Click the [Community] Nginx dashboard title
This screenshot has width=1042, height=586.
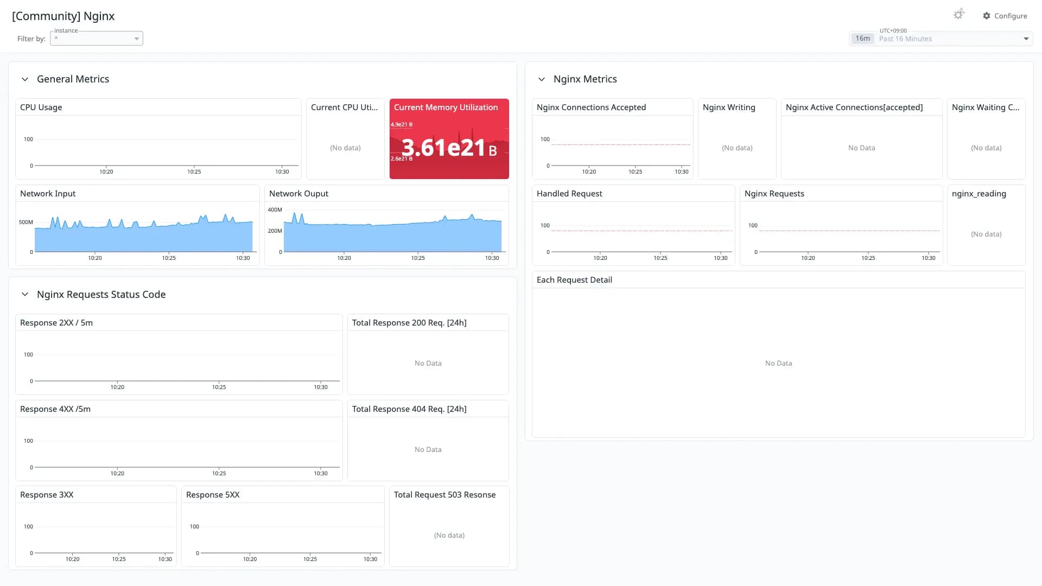point(63,16)
